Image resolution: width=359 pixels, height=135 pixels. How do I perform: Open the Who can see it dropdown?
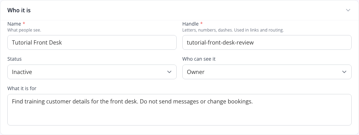267,72
